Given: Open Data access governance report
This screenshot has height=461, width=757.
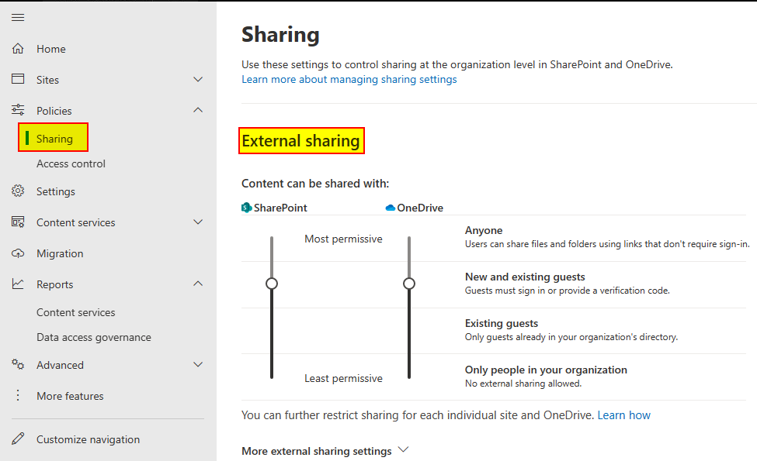Looking at the screenshot, I should [x=94, y=337].
